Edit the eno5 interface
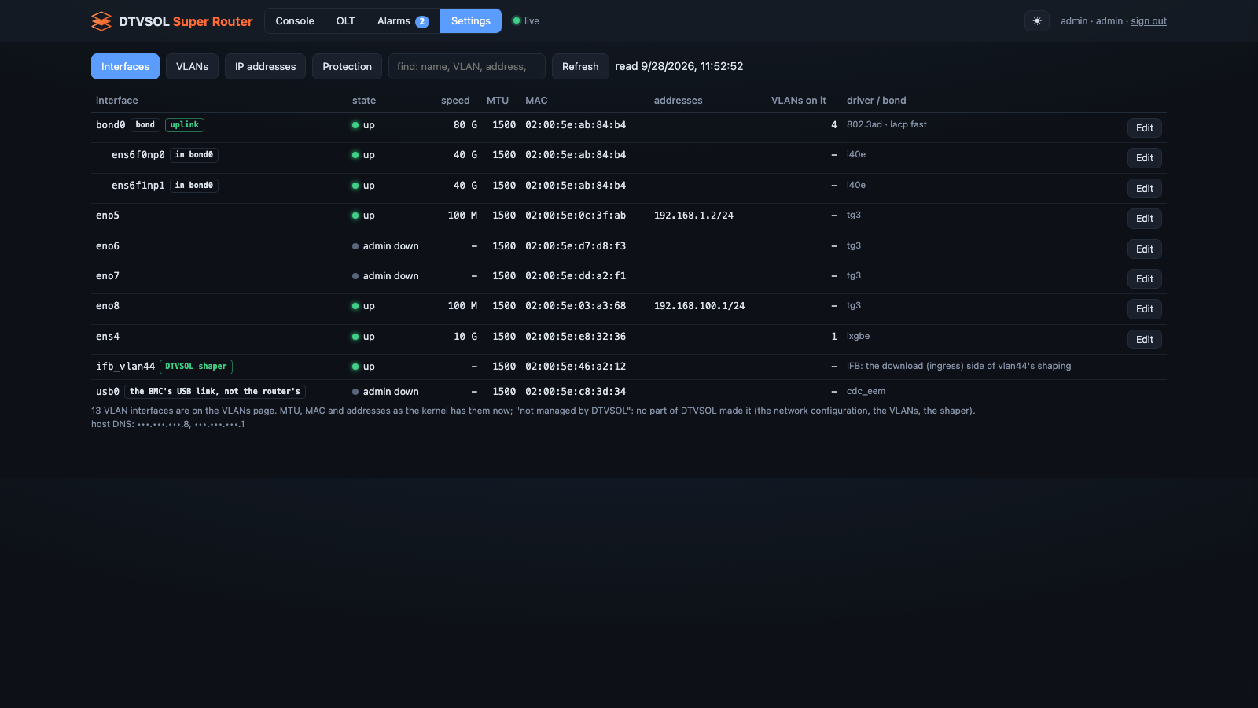Screen dimensions: 1258x708 coord(1145,219)
